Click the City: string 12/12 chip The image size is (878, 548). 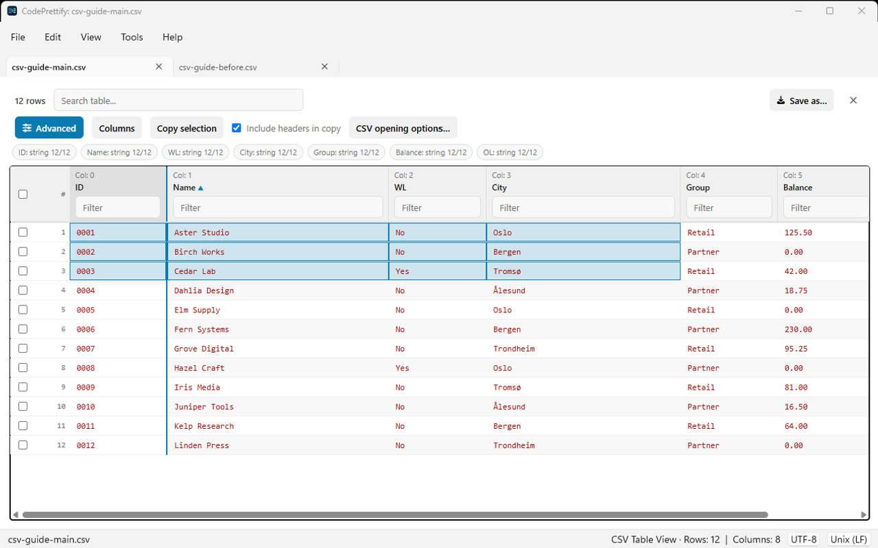click(268, 152)
